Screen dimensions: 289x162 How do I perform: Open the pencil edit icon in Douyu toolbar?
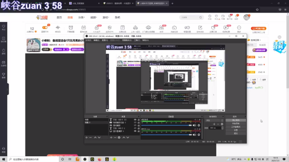[200, 28]
